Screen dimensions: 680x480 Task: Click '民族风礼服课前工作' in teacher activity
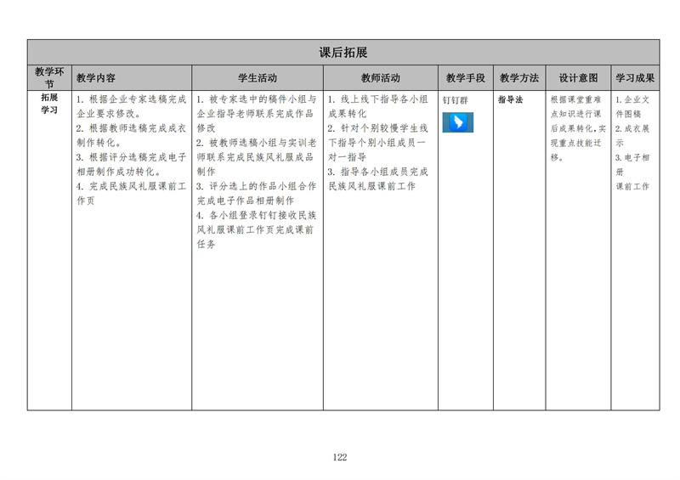(371, 186)
